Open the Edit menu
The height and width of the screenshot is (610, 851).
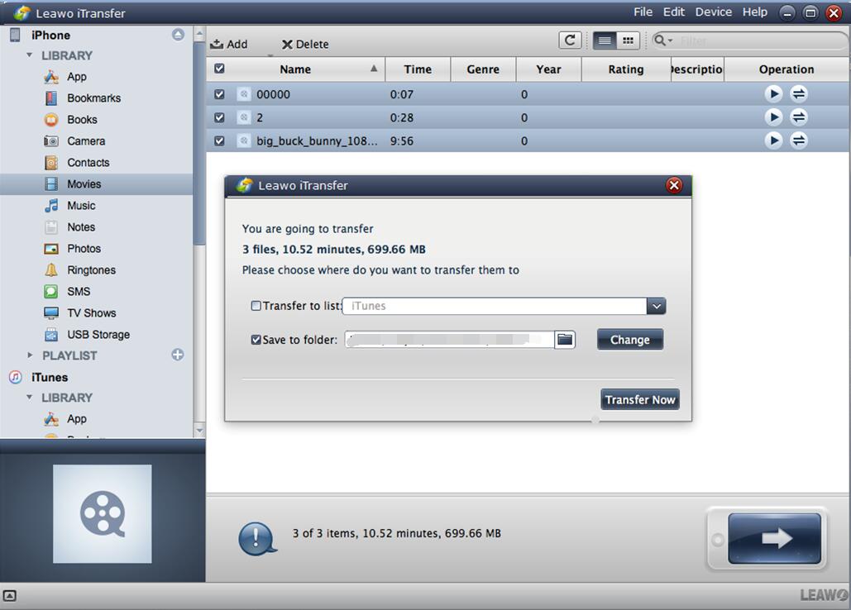click(x=674, y=12)
